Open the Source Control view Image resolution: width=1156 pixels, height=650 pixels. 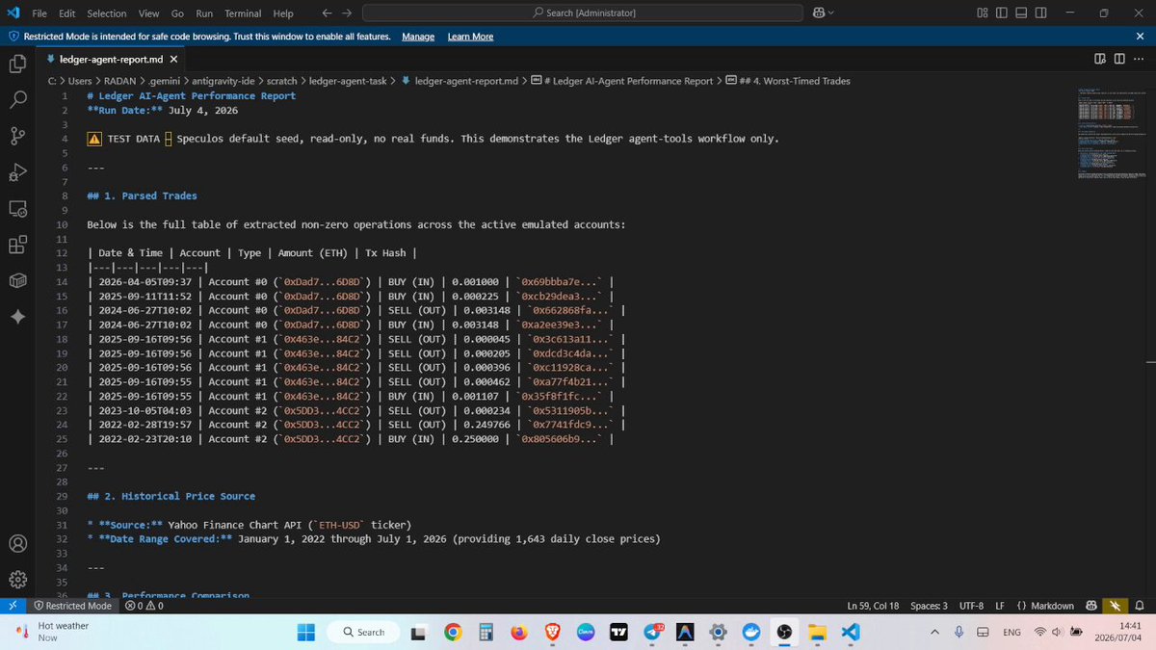tap(17, 136)
